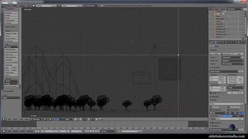The width and height of the screenshot is (248, 139).
Task: Open the Object properties tab icon
Action: point(226,42)
